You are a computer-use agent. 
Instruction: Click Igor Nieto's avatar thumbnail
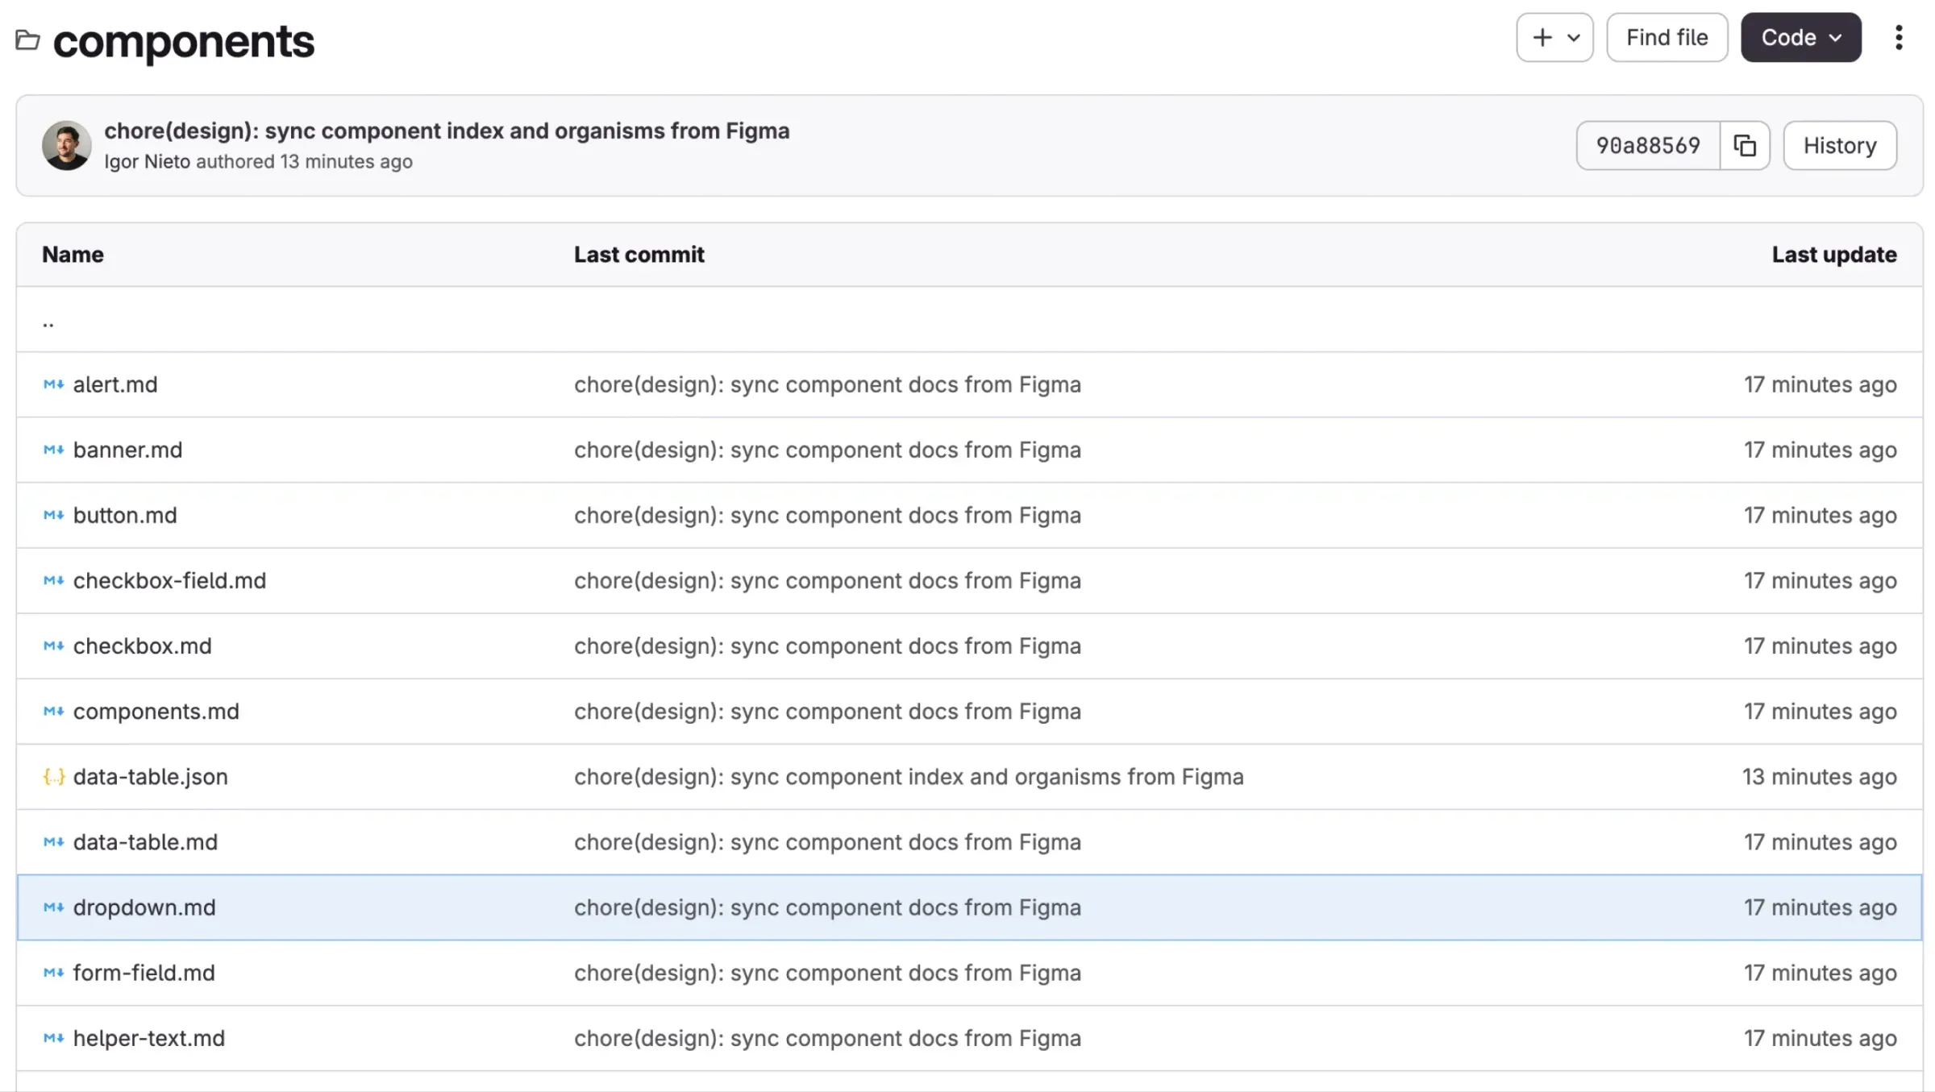(66, 146)
